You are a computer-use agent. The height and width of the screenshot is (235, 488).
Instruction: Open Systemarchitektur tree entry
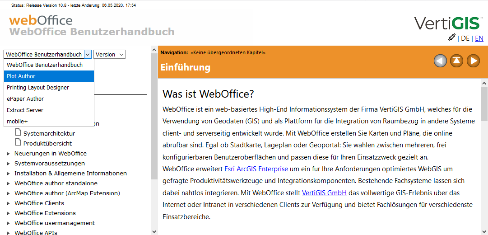click(x=49, y=134)
